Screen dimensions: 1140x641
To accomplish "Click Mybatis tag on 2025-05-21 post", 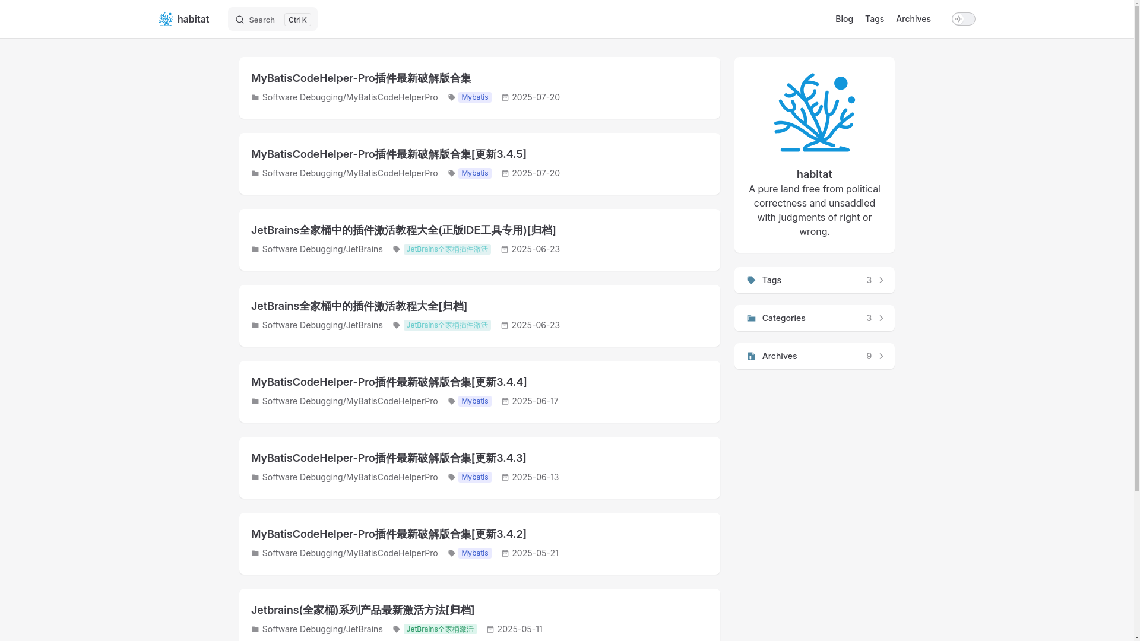I will coord(474,553).
